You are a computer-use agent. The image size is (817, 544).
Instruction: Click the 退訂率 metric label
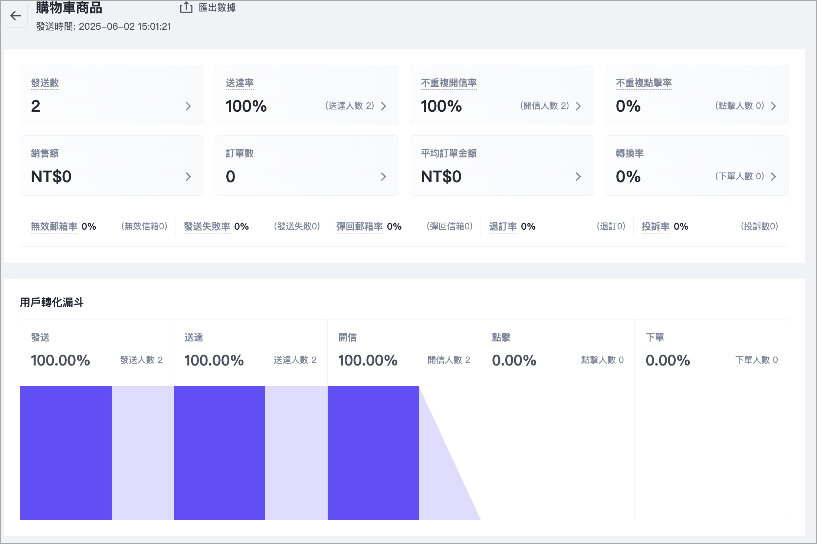click(503, 226)
